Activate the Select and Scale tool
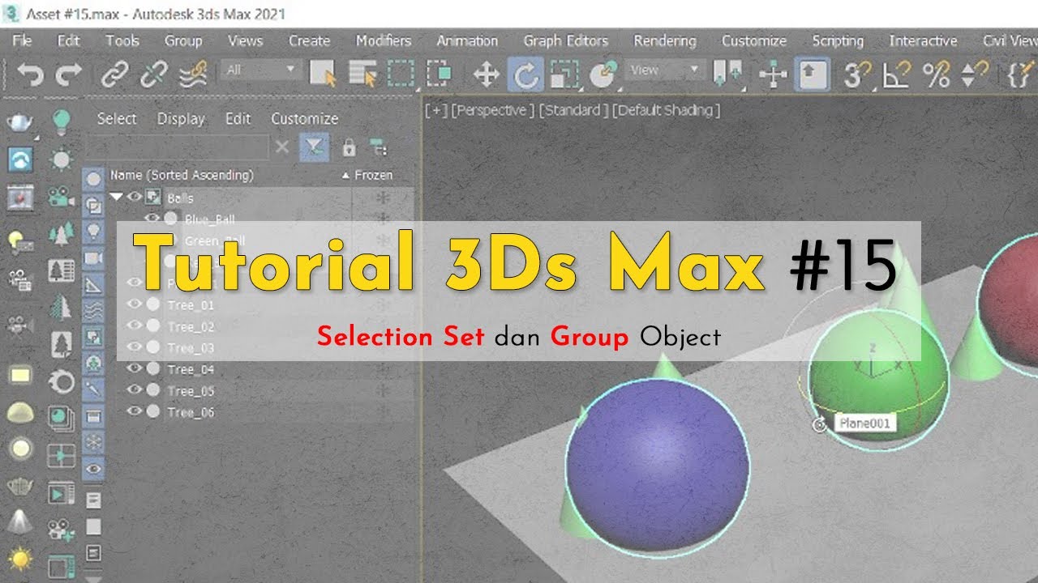The height and width of the screenshot is (583, 1038). tap(564, 75)
